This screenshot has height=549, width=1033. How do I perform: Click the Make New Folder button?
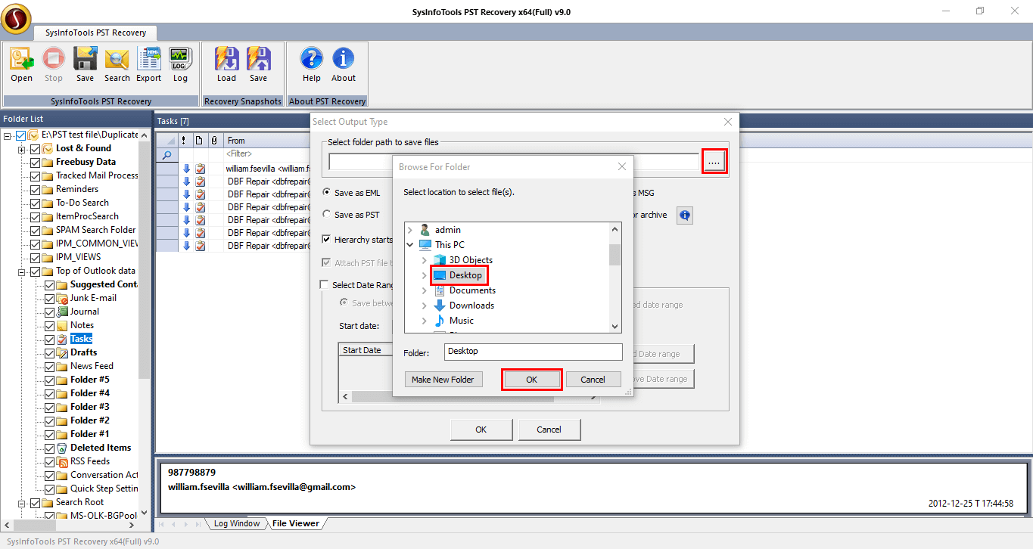[x=443, y=380]
